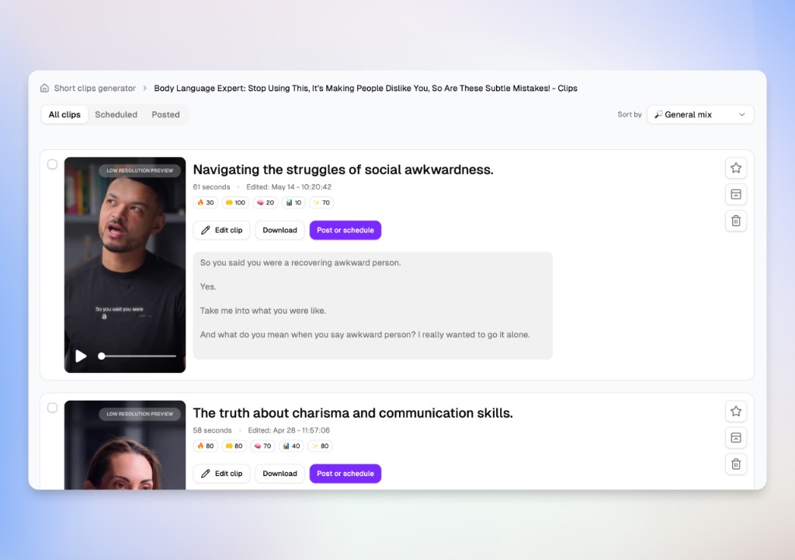Click the fire score 30 badge
The height and width of the screenshot is (560, 795).
click(x=205, y=203)
